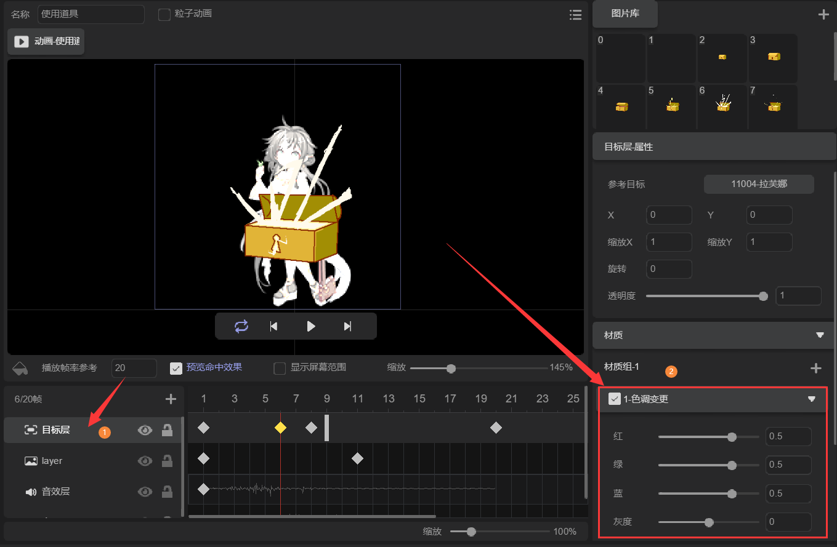Screen dimensions: 837x547
Task: Select image thumbnail 3 in library
Action: click(x=773, y=58)
